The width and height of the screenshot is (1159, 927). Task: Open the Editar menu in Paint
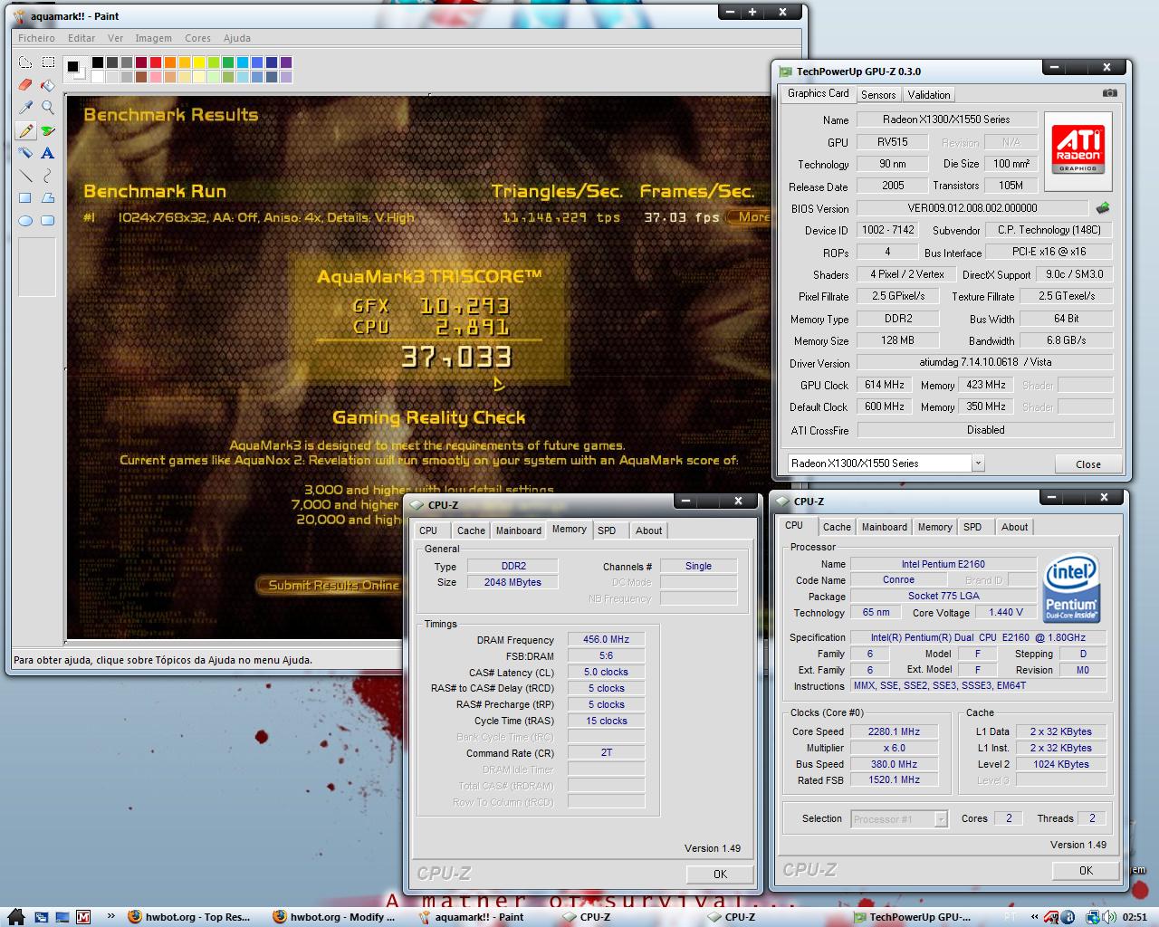tap(81, 38)
